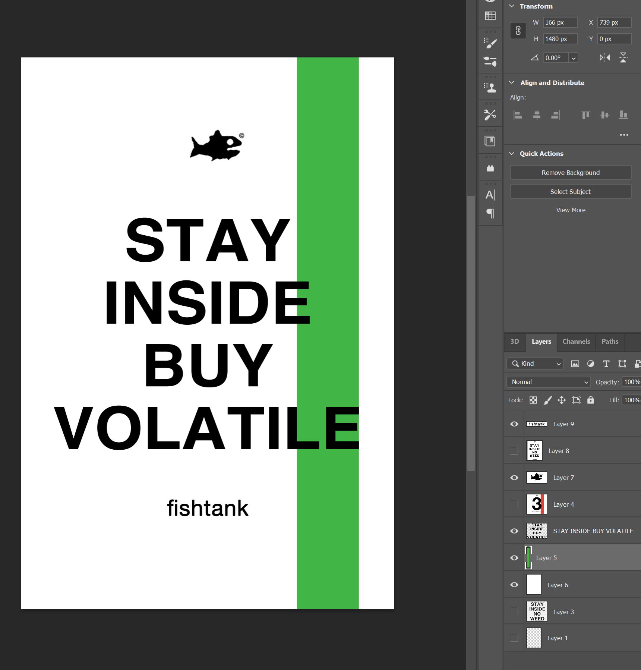
Task: Hide Layer 6 visibility eye
Action: [514, 585]
